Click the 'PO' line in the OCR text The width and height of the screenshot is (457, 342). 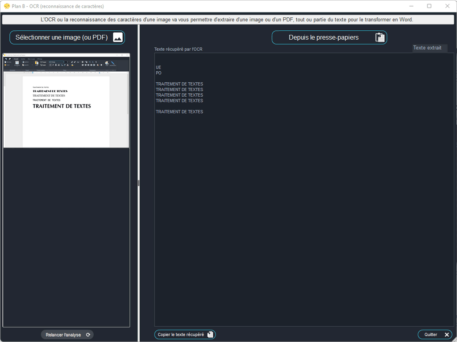[x=158, y=73]
